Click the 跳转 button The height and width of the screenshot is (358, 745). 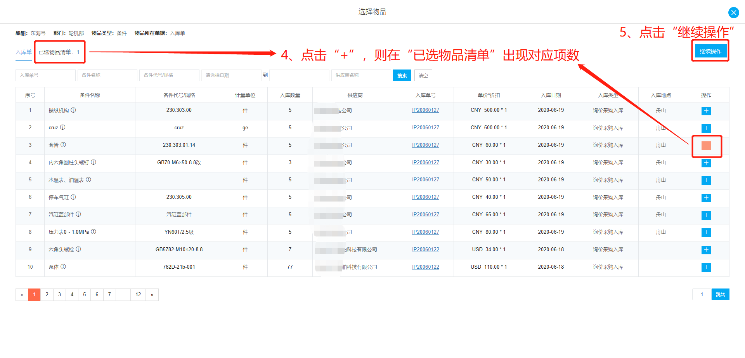point(720,294)
